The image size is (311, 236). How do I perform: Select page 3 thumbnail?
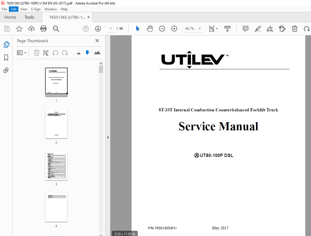[x=56, y=166]
